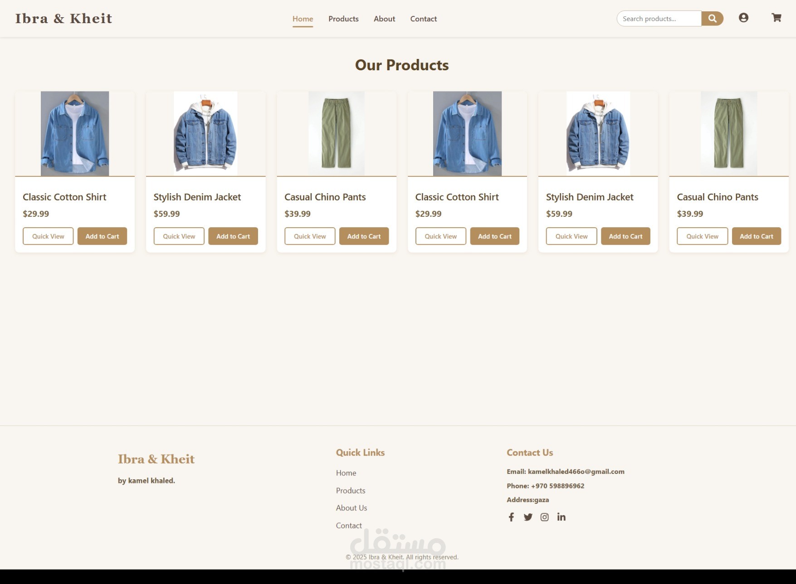Focus the Search products field
The image size is (796, 584).
[x=659, y=19]
